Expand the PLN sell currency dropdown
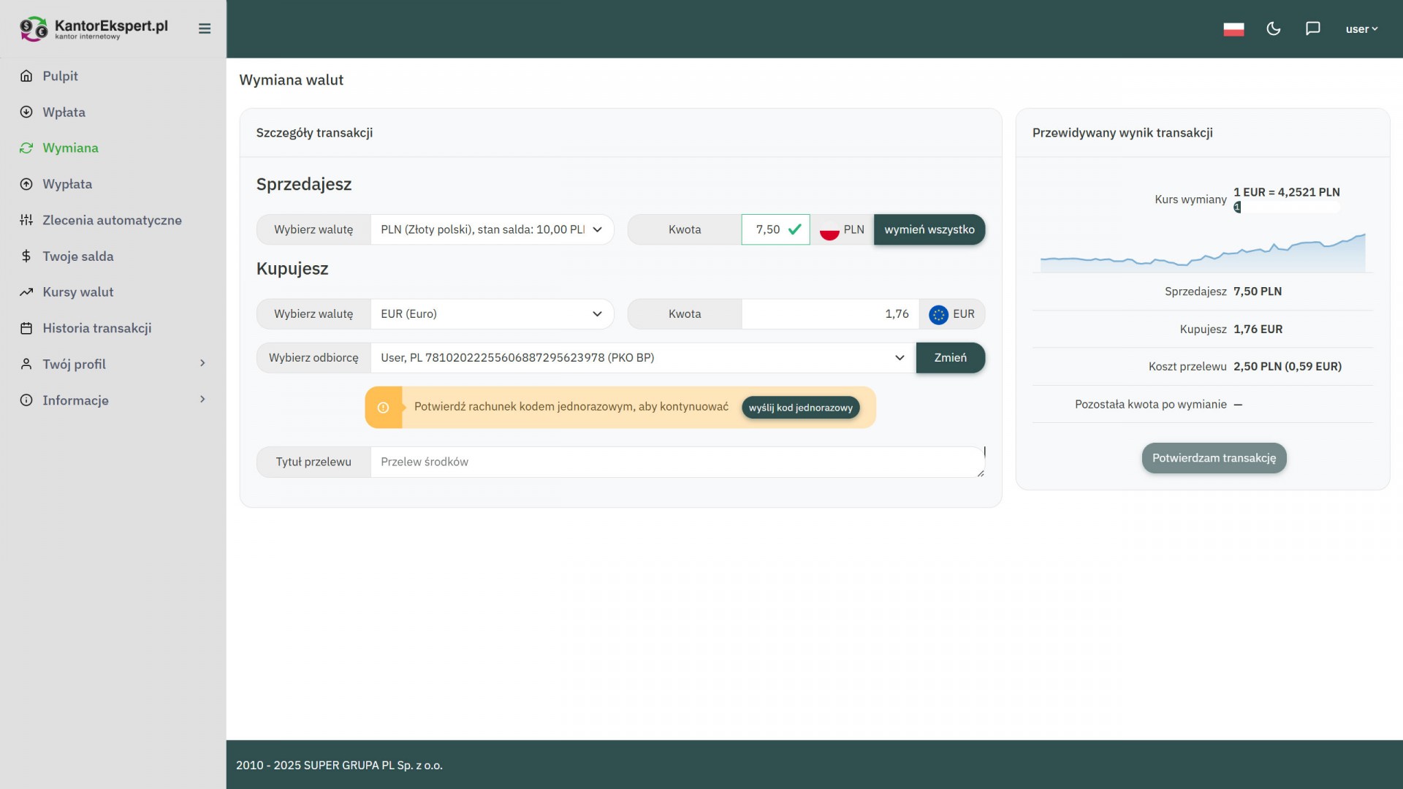This screenshot has width=1403, height=789. 492,229
